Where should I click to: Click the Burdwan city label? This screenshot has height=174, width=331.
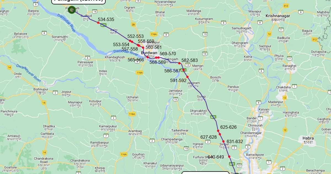coord(149,53)
